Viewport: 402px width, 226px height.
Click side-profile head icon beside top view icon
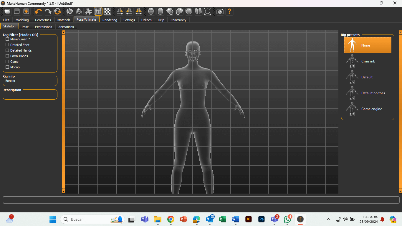click(x=179, y=11)
